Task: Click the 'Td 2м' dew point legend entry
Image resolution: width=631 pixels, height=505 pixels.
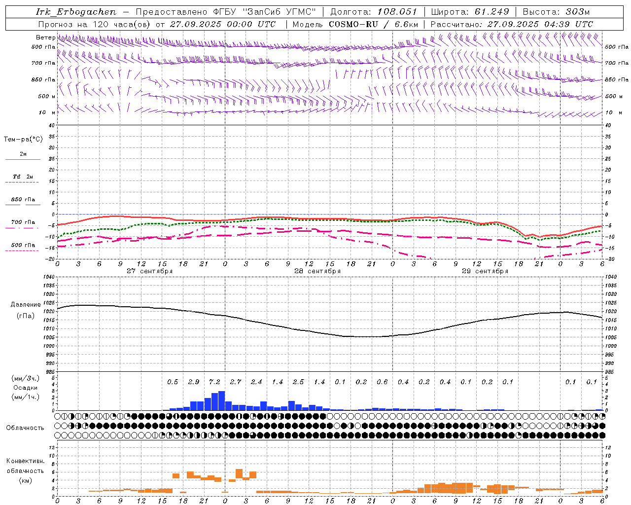Action: 23,177
